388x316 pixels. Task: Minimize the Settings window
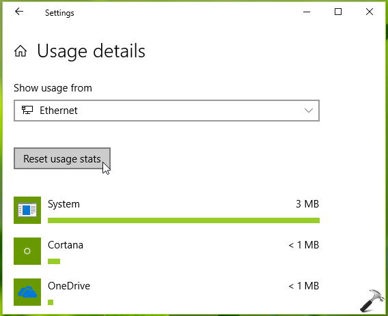pyautogui.click(x=307, y=12)
